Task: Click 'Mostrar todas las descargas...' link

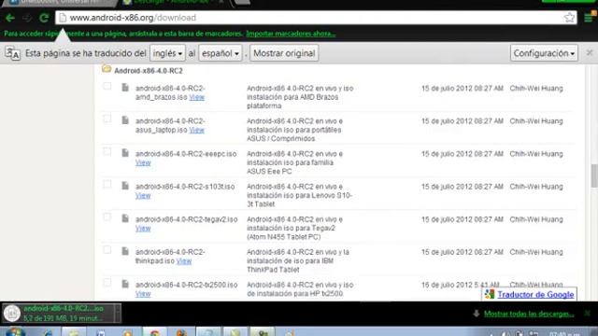Action: tap(529, 314)
